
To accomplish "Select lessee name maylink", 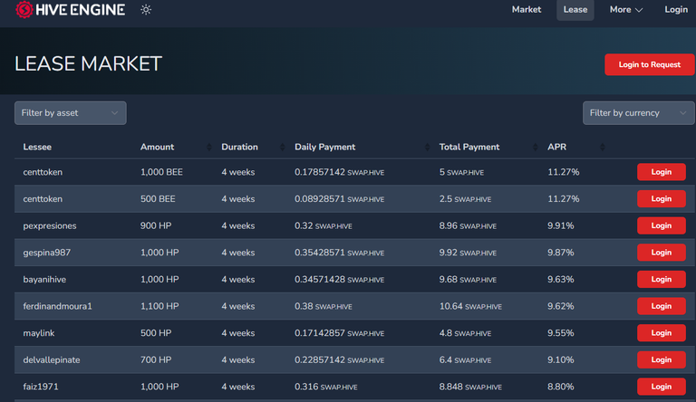I will (x=39, y=333).
